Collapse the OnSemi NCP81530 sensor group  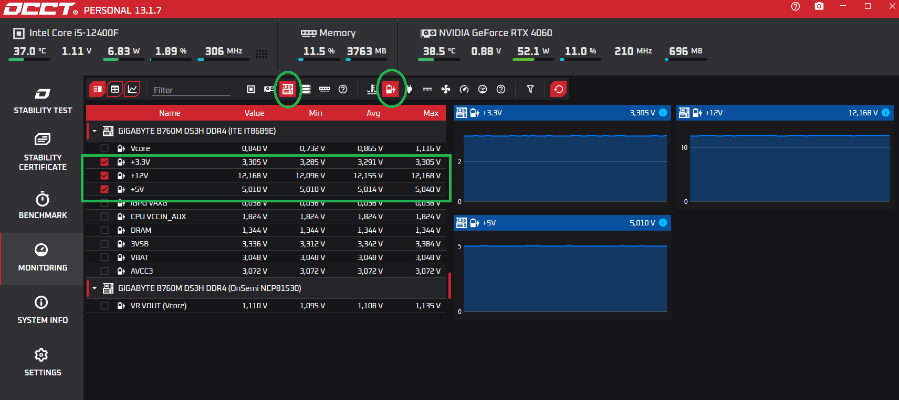[95, 288]
